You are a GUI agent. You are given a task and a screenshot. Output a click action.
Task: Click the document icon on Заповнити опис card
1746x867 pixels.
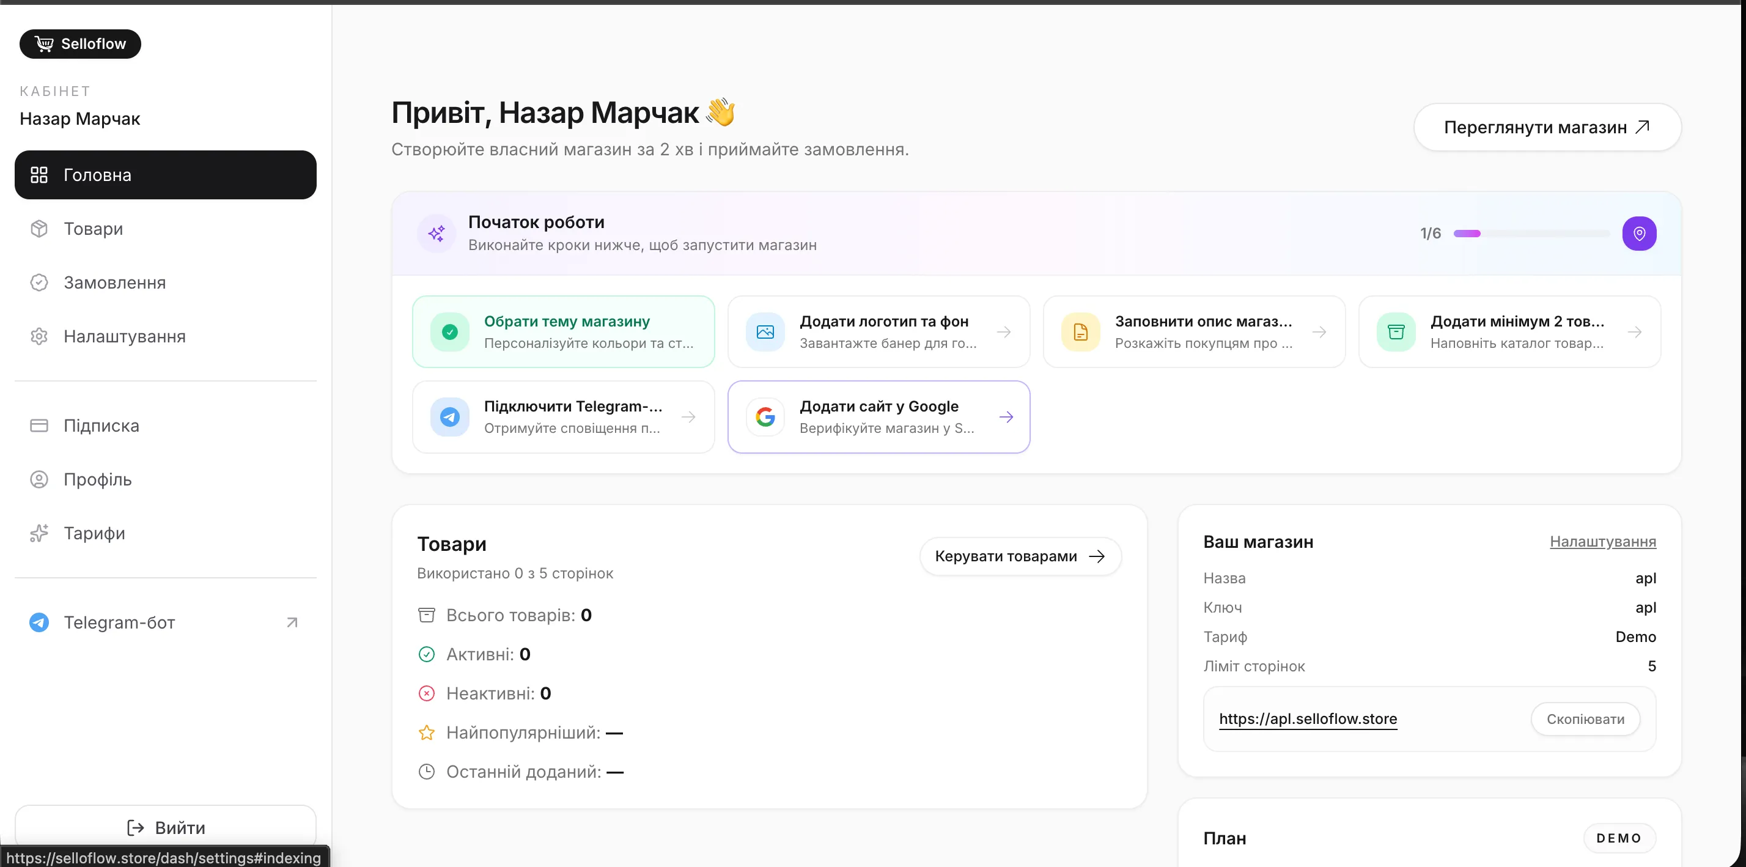coord(1080,332)
